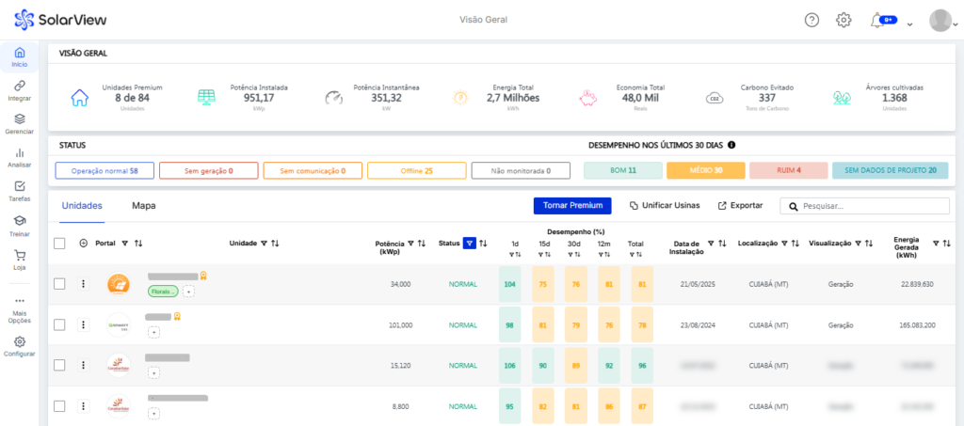964x426 pixels.
Task: Click the help question mark icon
Action: [x=811, y=20]
